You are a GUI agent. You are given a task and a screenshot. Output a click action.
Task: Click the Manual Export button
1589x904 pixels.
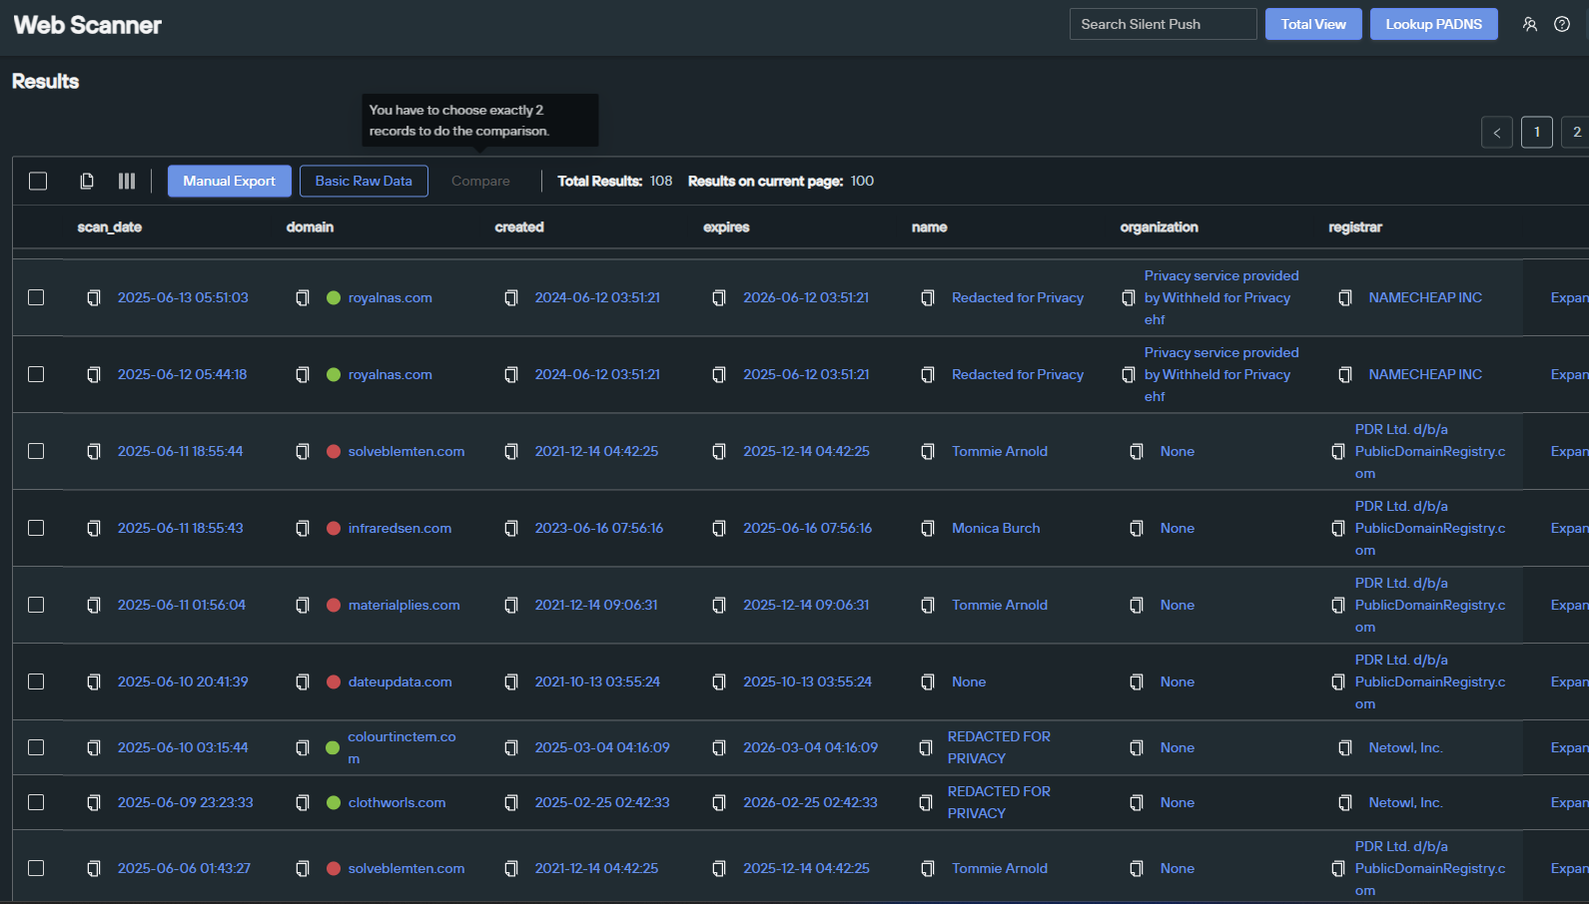[x=229, y=181]
